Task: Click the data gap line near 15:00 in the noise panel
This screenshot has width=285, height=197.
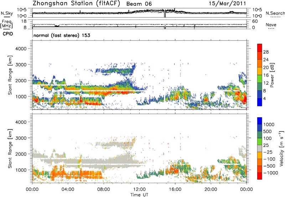Action: pos(165,14)
